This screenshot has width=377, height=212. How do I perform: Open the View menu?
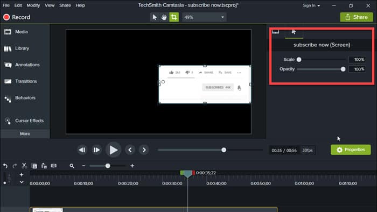[50, 5]
